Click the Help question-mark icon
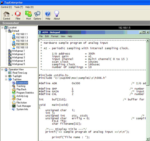Screen dimensions: 150x141 (48, 14)
